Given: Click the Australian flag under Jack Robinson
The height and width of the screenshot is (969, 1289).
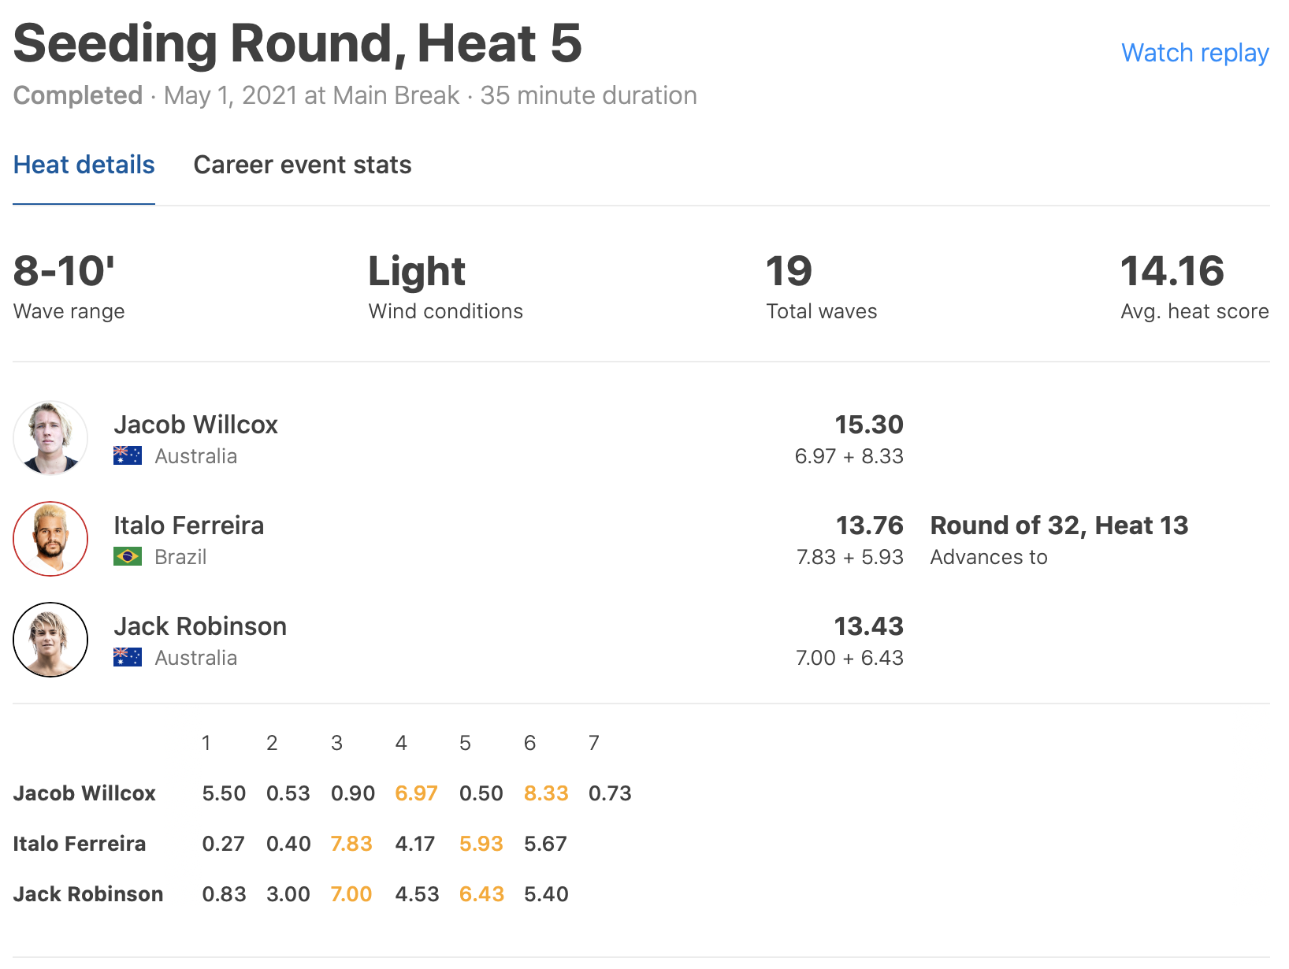Looking at the screenshot, I should (x=128, y=658).
